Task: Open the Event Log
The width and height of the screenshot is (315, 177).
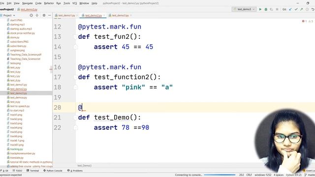Action: (309, 171)
